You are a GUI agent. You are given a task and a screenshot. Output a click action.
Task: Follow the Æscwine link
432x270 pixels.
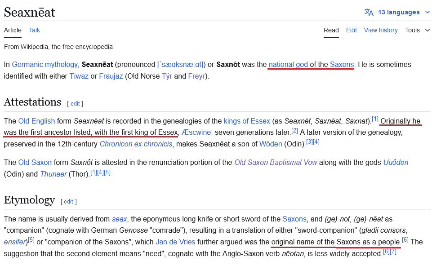(196, 133)
